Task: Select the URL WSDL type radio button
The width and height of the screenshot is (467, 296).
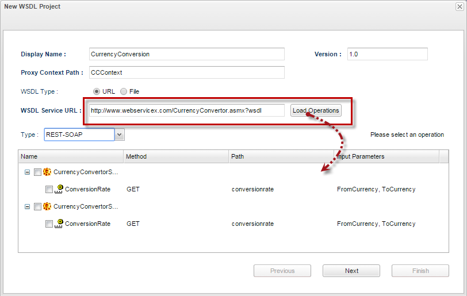Action: (x=97, y=91)
